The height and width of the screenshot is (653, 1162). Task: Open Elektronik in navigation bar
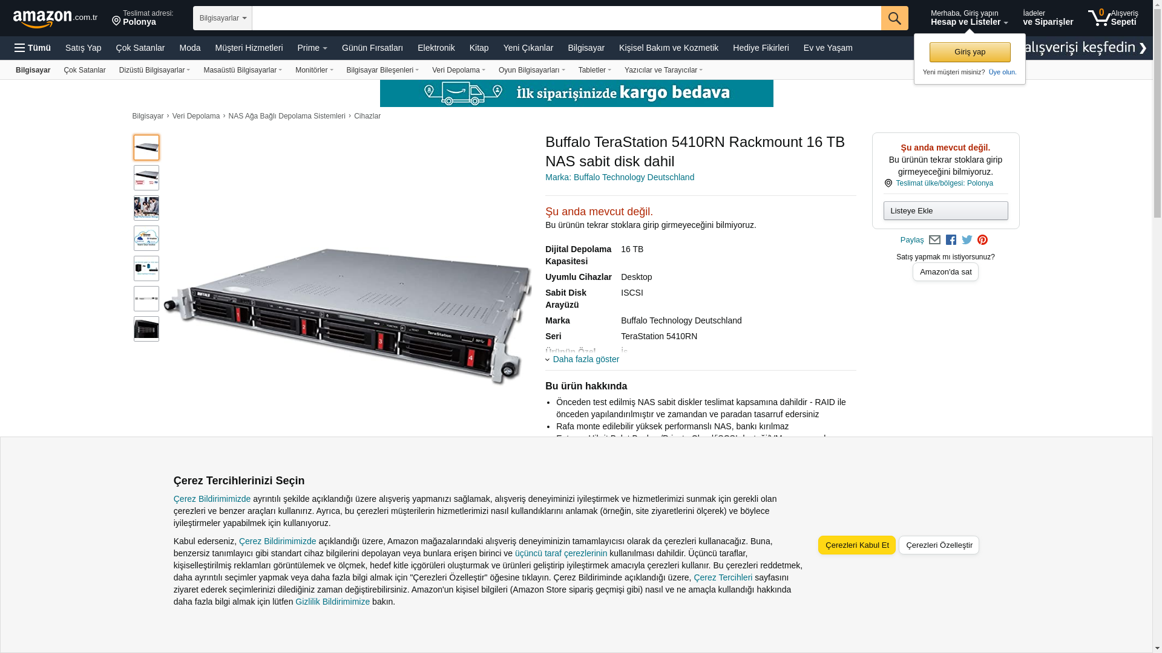[x=436, y=48]
